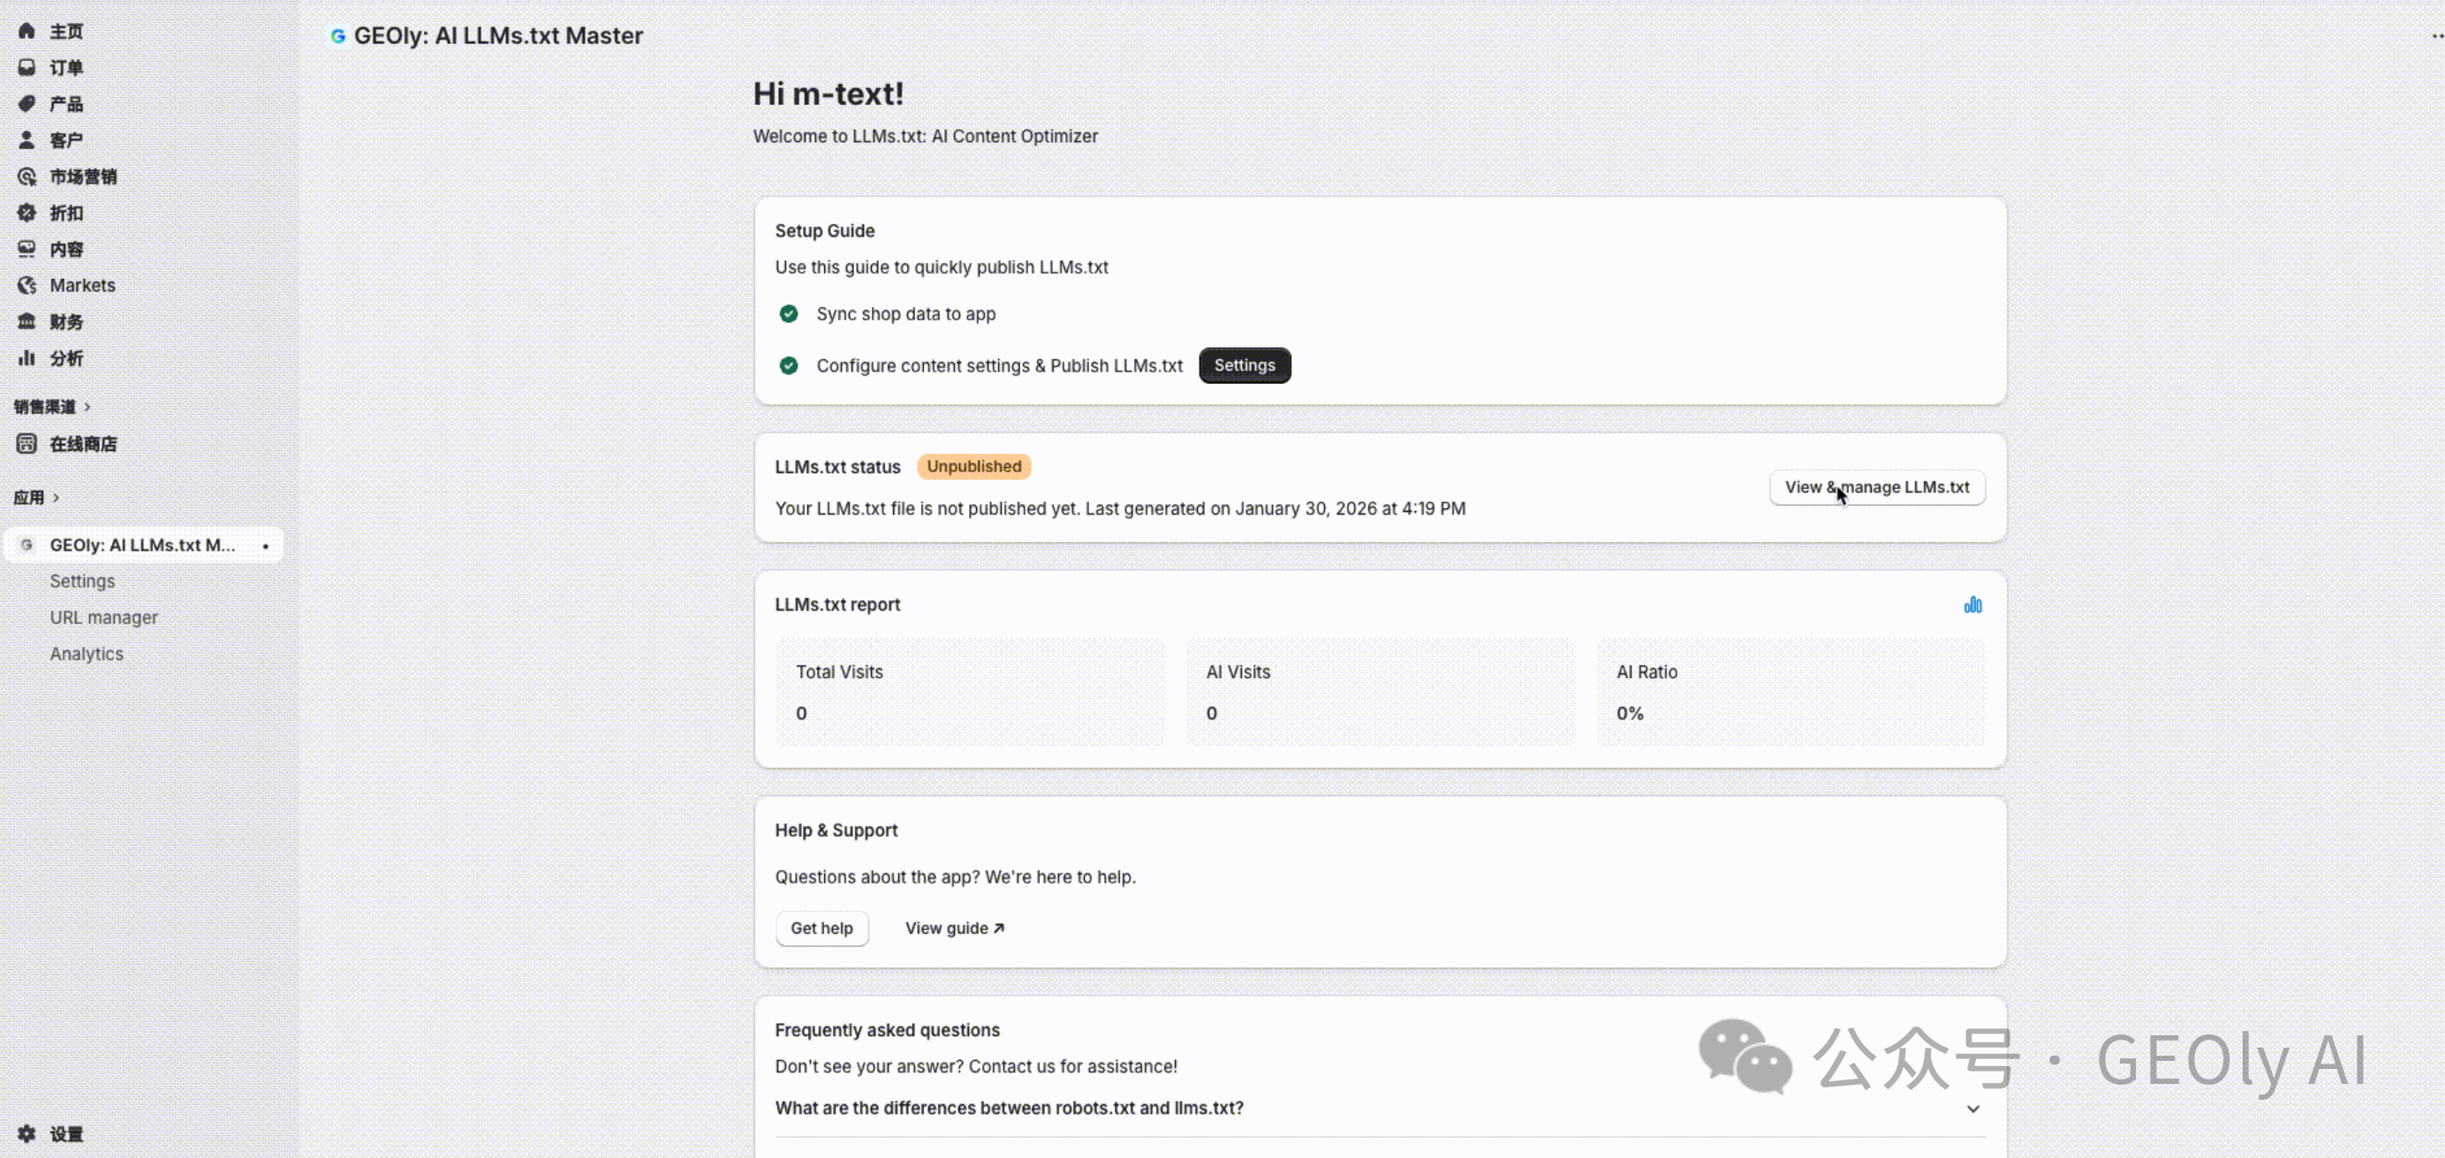Open the View guide link
The height and width of the screenshot is (1158, 2445).
coord(955,929)
